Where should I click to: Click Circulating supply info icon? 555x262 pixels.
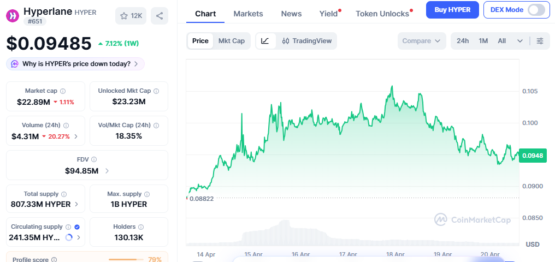pyautogui.click(x=68, y=227)
